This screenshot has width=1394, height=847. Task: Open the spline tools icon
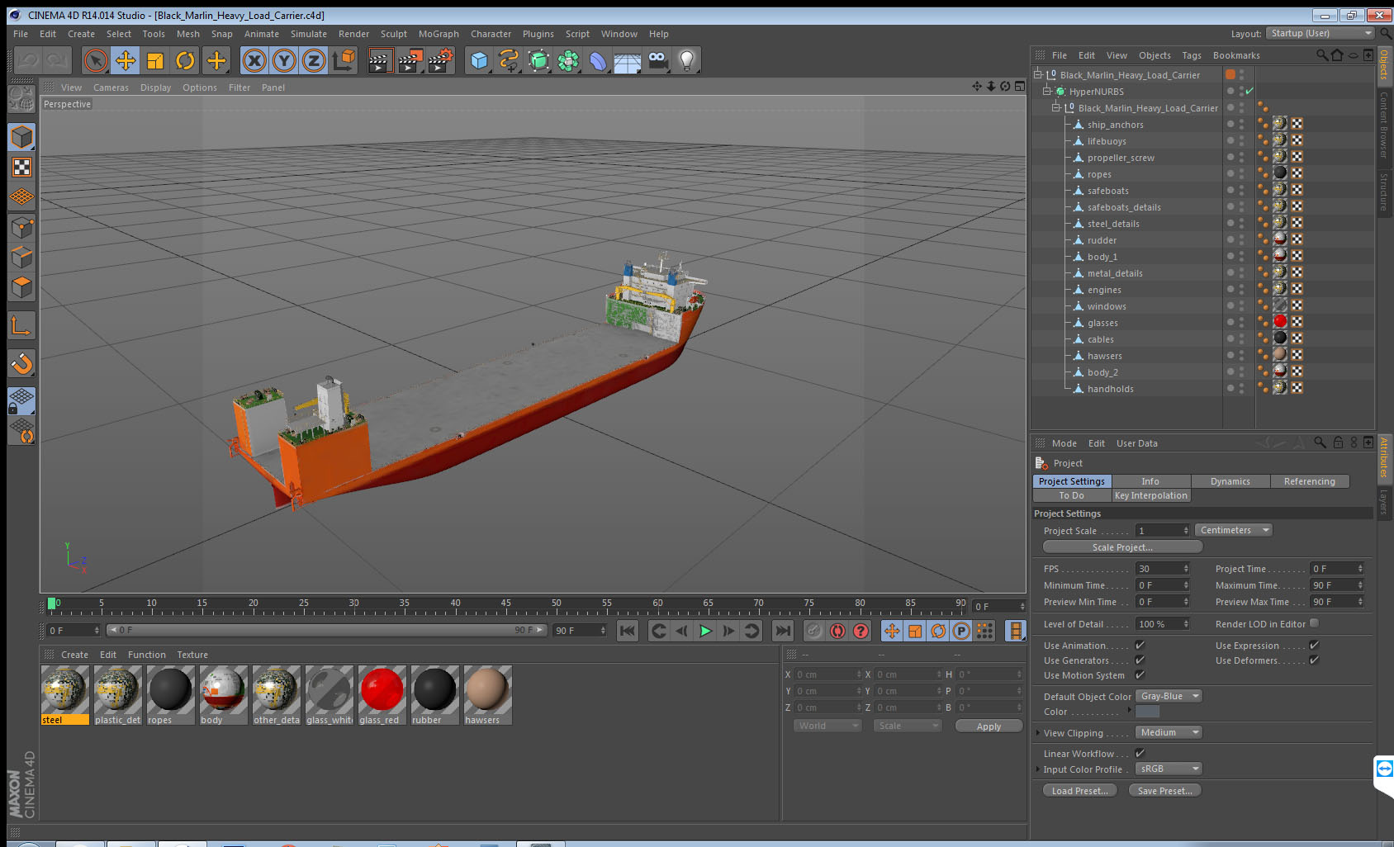509,60
